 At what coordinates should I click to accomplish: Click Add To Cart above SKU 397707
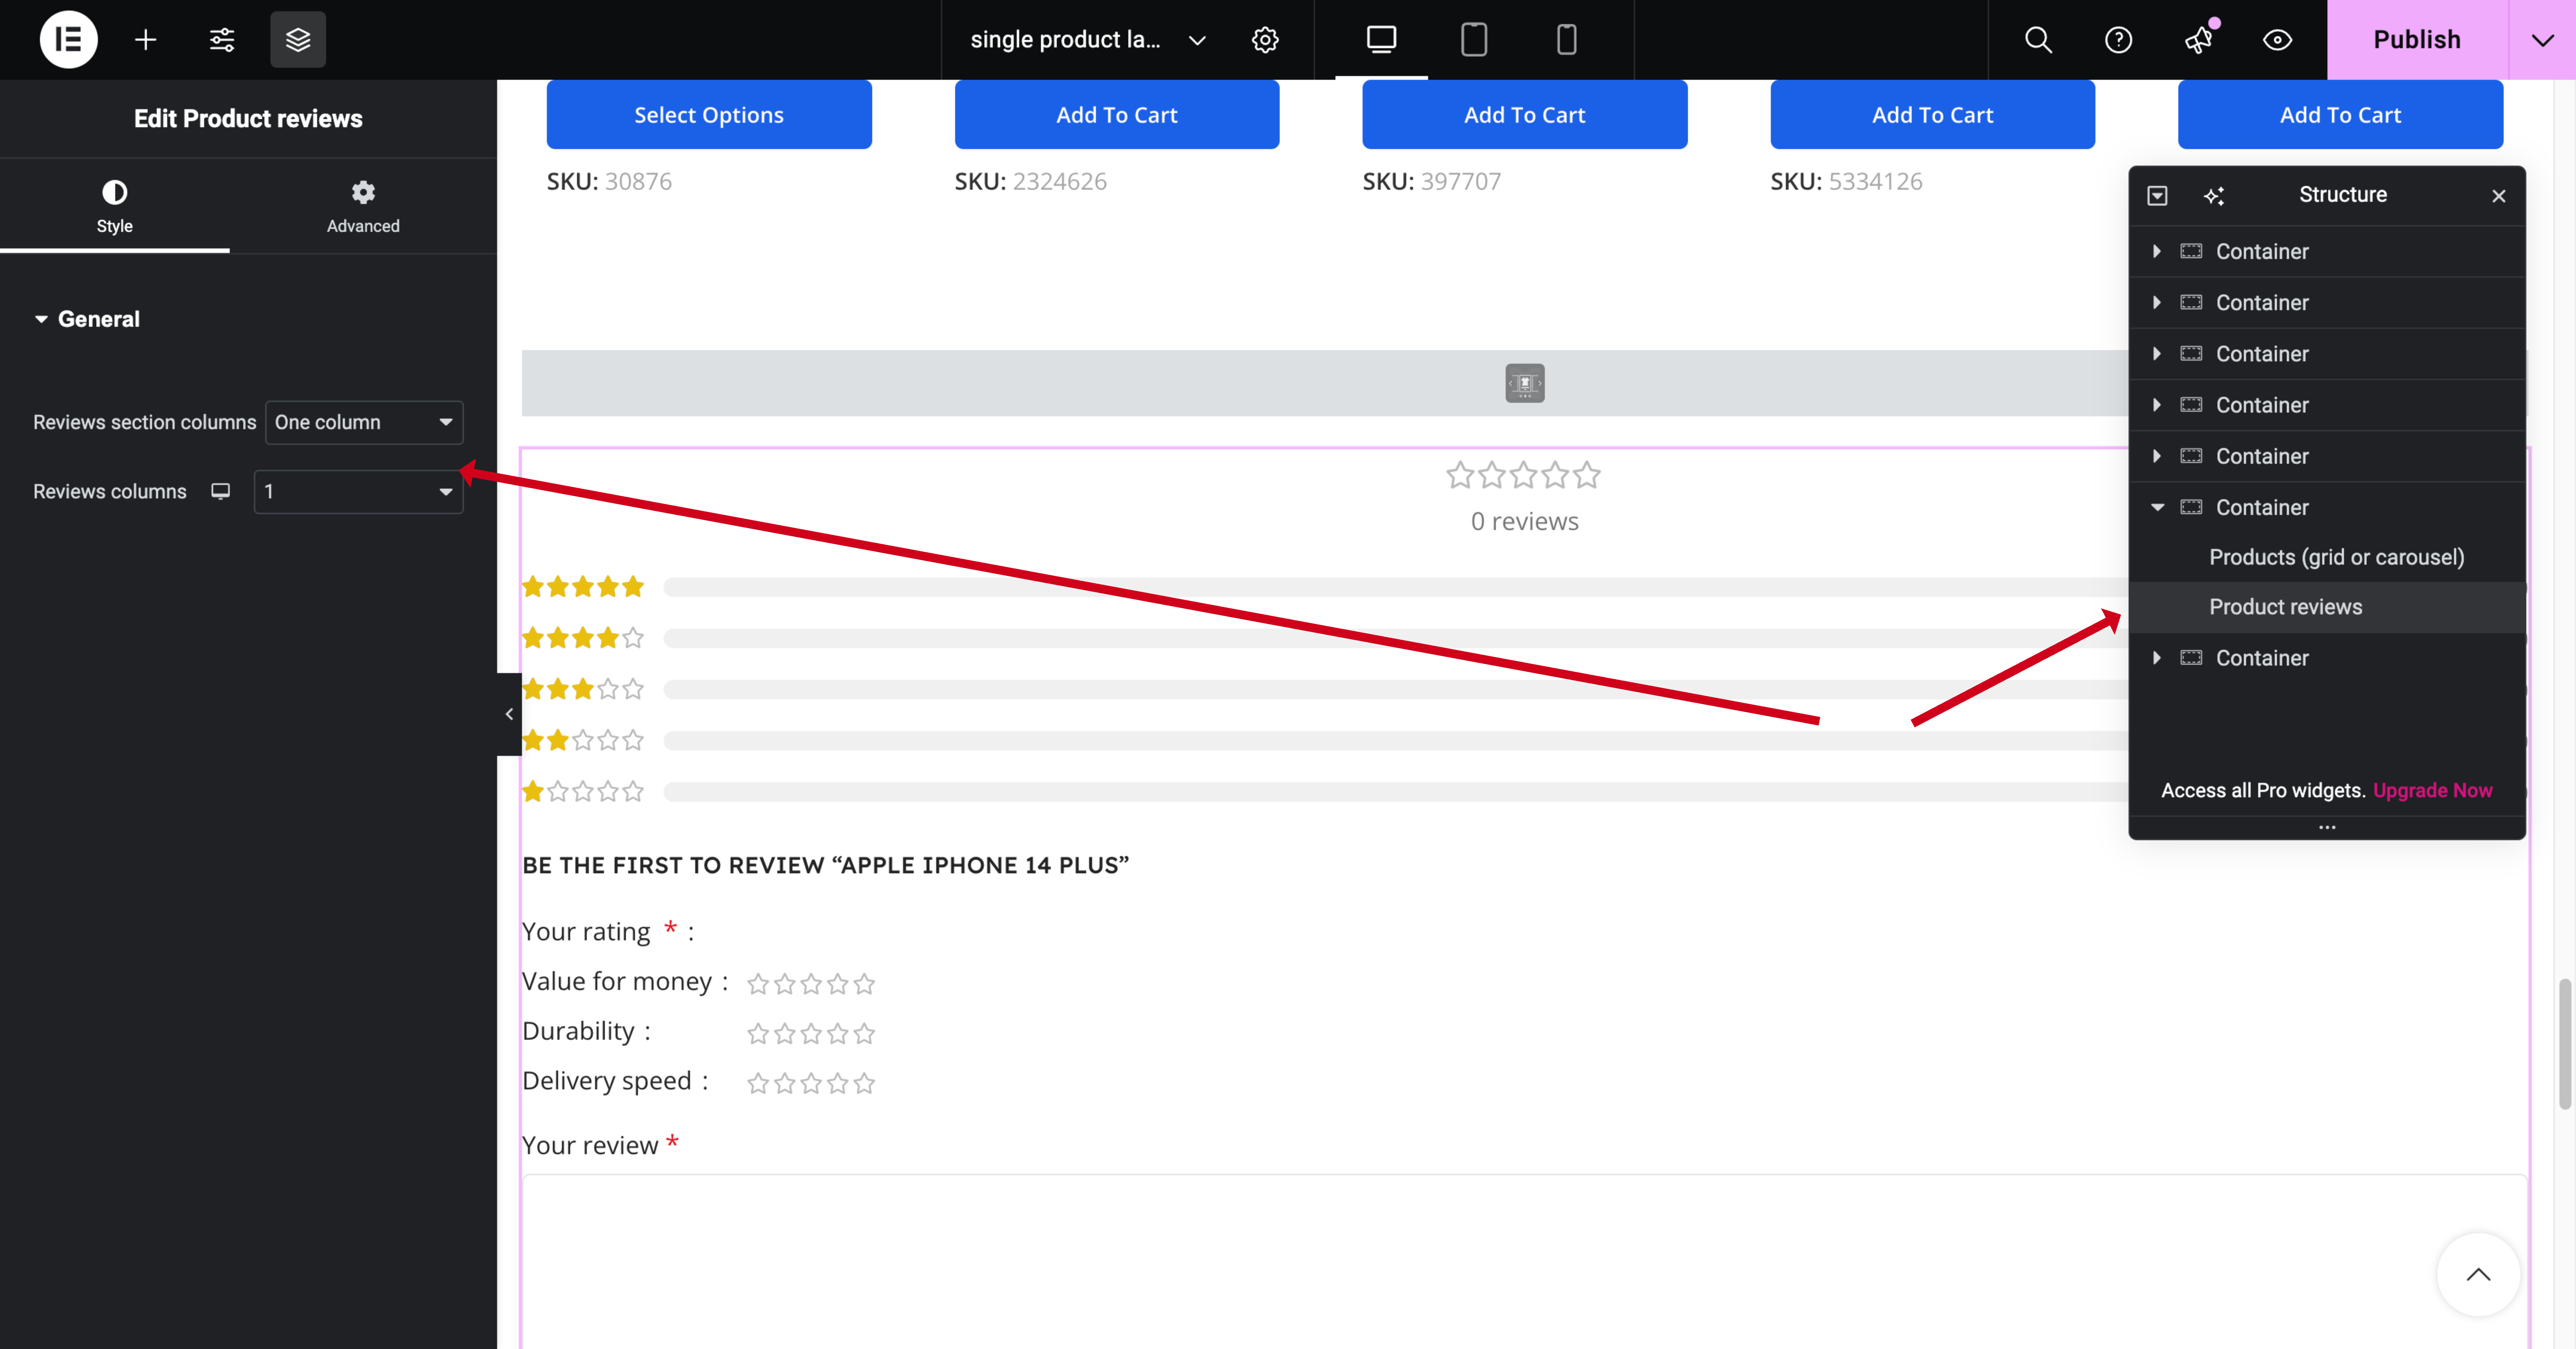[x=1525, y=115]
